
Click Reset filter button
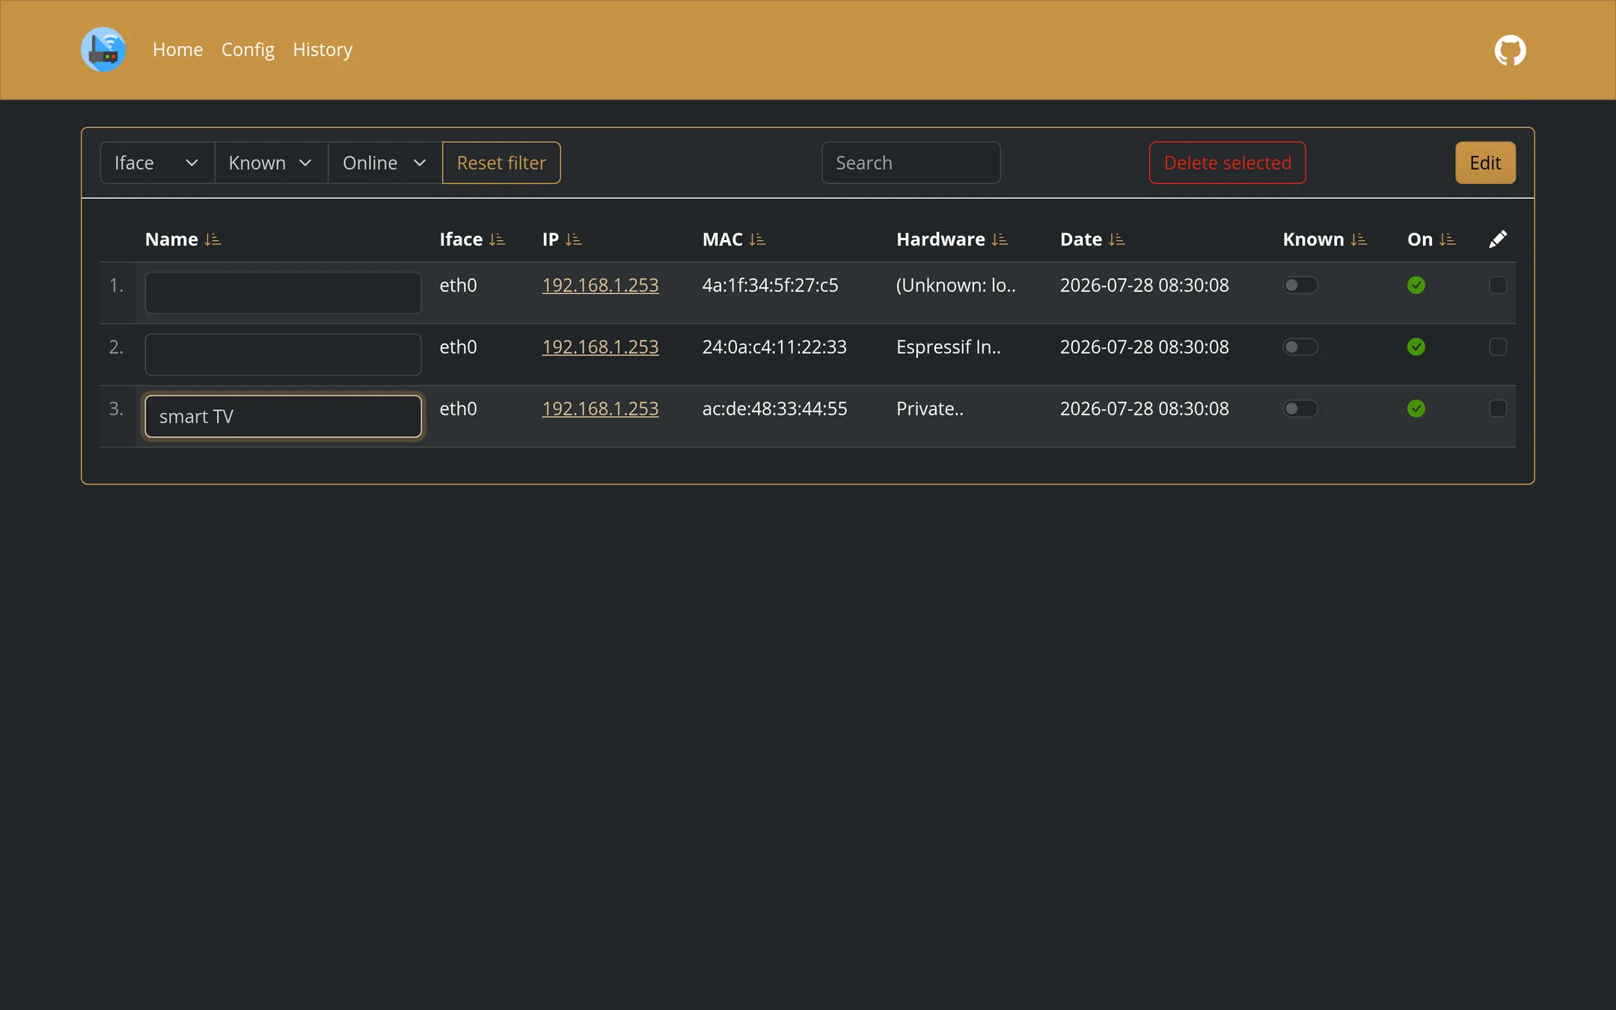point(501,163)
